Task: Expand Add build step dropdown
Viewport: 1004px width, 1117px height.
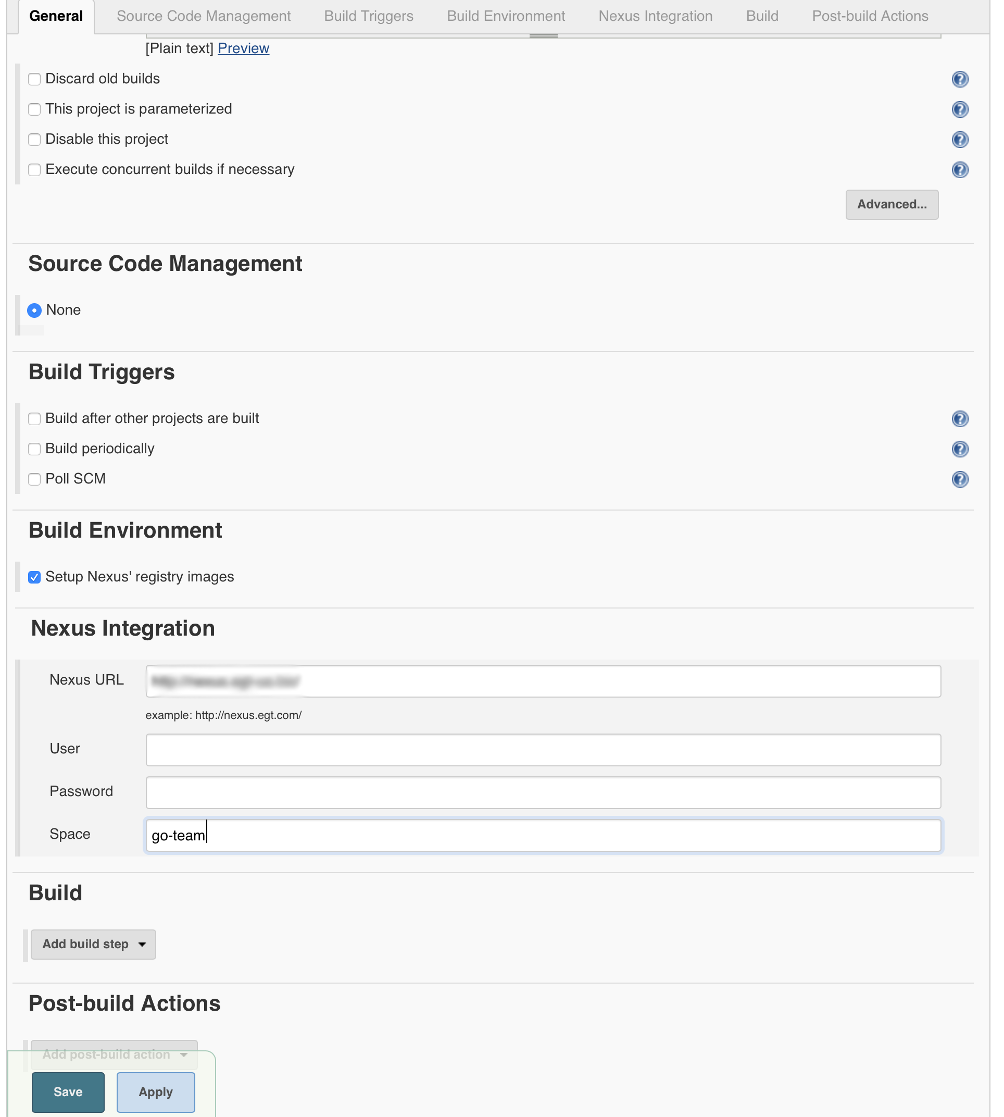Action: [x=93, y=944]
